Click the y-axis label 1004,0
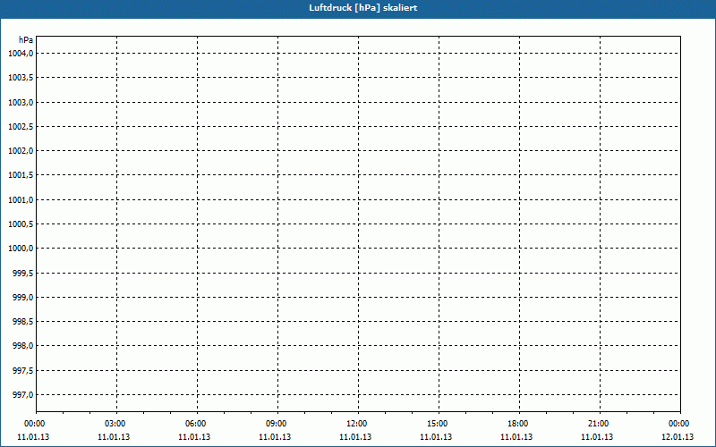 (21, 54)
